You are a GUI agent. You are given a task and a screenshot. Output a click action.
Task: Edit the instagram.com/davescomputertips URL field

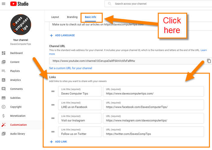(154, 118)
